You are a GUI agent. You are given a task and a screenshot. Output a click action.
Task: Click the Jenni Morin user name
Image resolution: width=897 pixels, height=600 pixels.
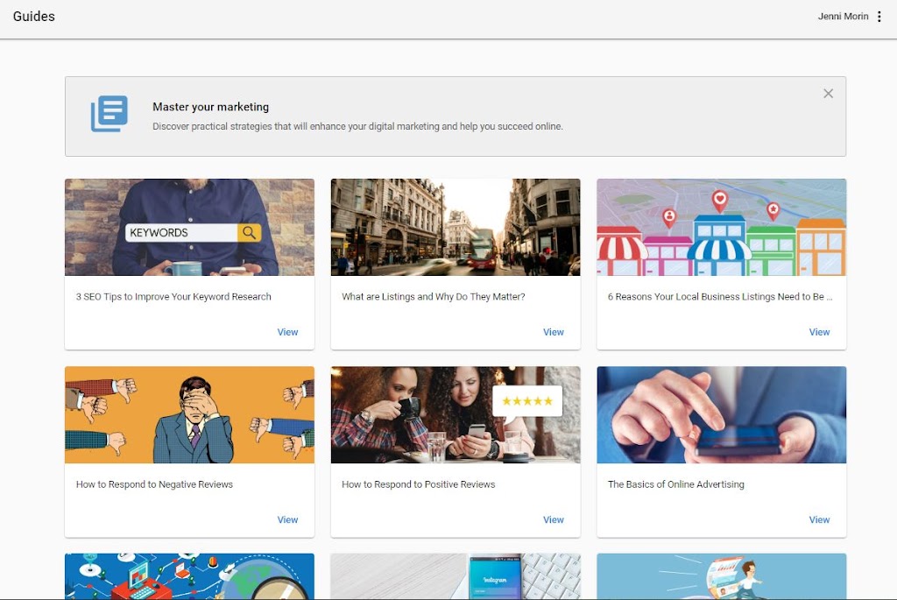pos(843,17)
